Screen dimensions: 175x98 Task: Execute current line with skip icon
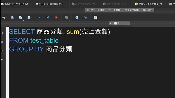pyautogui.click(x=48, y=17)
